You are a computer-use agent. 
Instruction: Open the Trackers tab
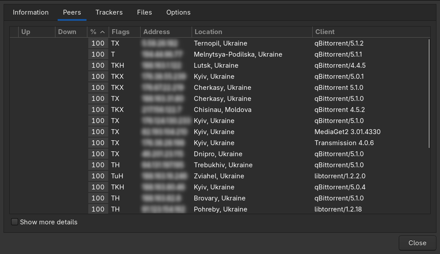109,12
